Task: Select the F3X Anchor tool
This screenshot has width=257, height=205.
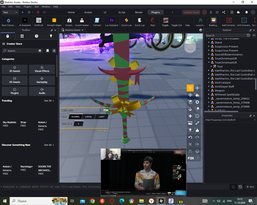Action: pos(190,109)
